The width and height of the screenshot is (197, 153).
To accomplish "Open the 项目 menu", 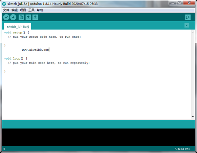I will pos(23,10).
